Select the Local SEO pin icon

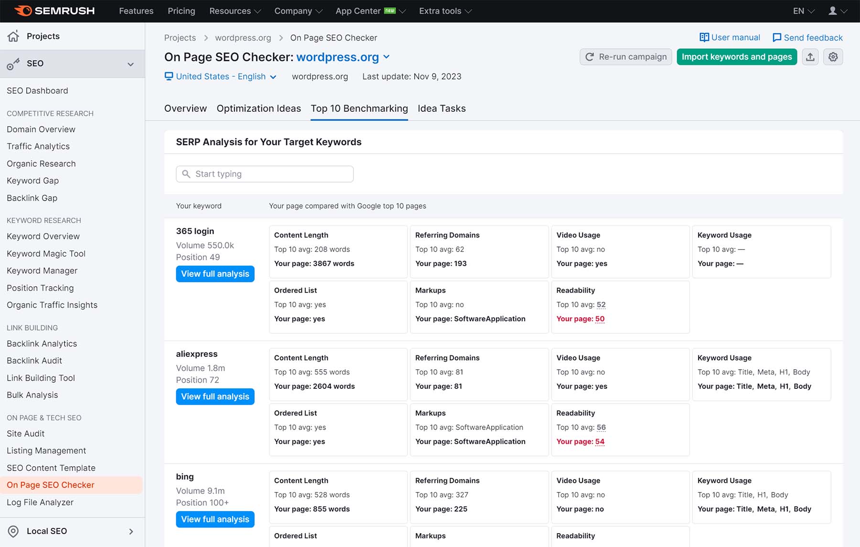coord(13,531)
